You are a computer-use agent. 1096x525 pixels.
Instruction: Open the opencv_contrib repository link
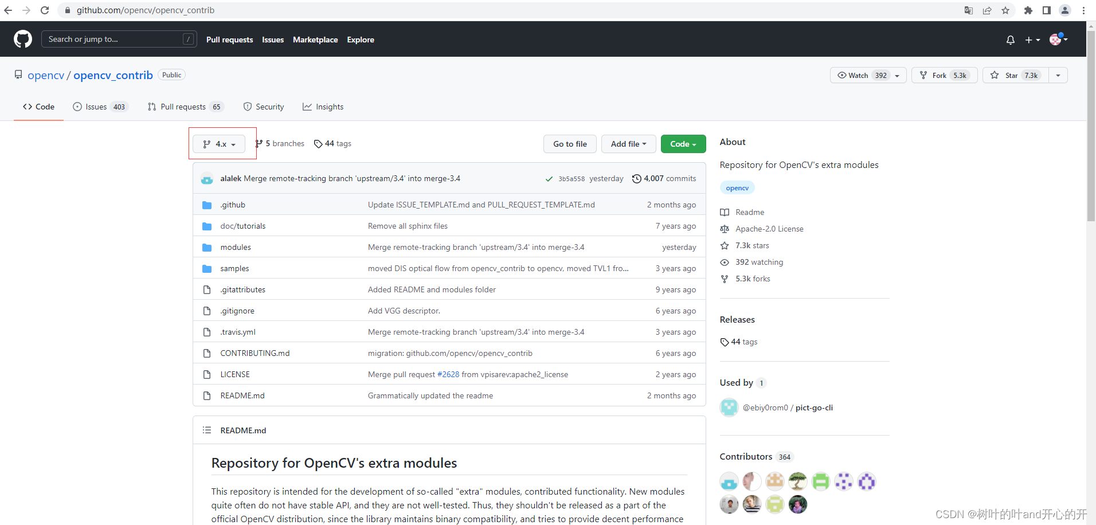pyautogui.click(x=113, y=75)
